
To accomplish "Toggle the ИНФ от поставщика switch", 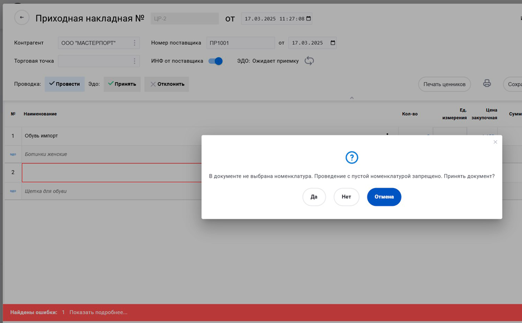I will pos(215,61).
